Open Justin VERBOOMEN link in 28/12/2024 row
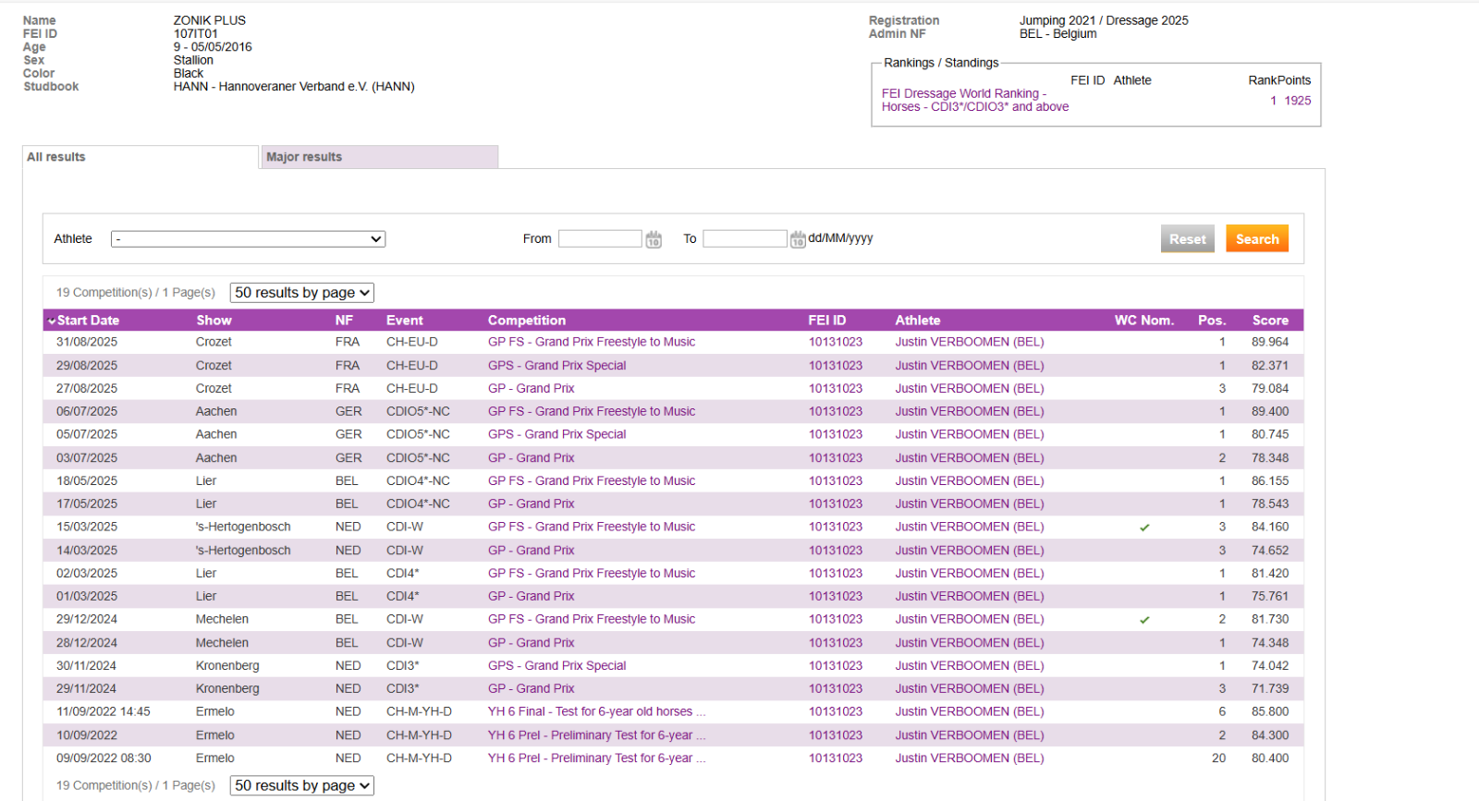This screenshot has height=801, width=1479. [970, 643]
